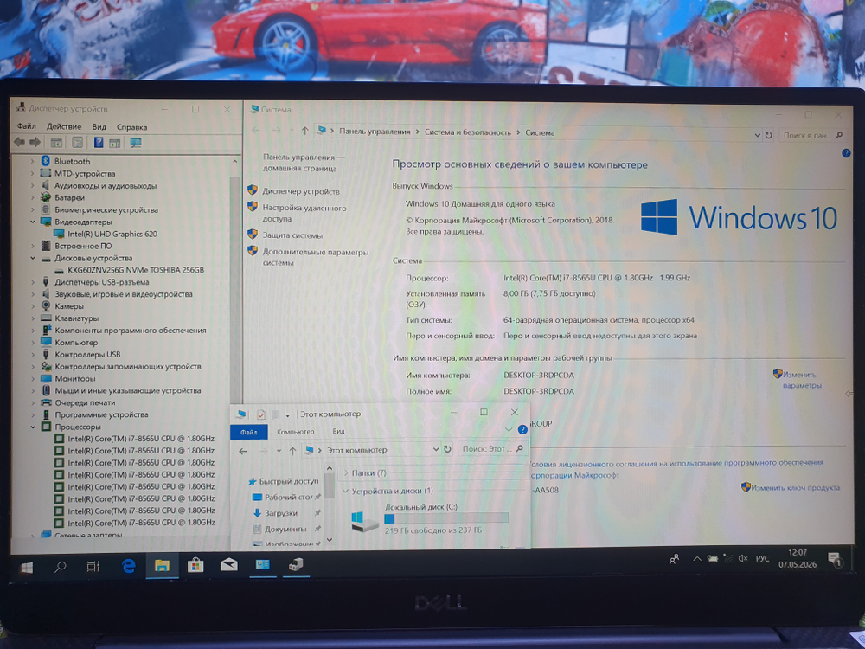
Task: Click Быстрый доступ in navigation pane
Action: coord(289,481)
